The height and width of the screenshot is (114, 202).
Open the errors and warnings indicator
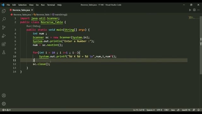pos(6,110)
